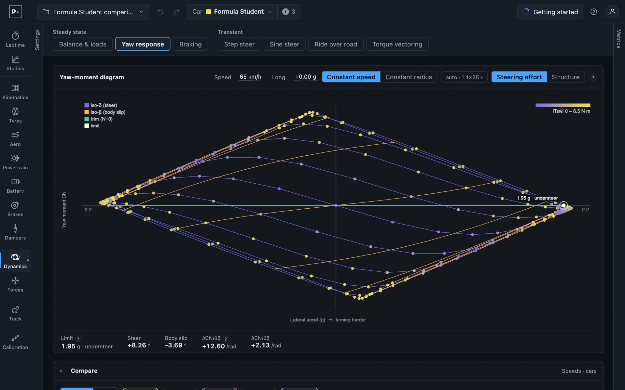Open the Track page
Viewport: 625px width, 390px height.
[x=15, y=313]
